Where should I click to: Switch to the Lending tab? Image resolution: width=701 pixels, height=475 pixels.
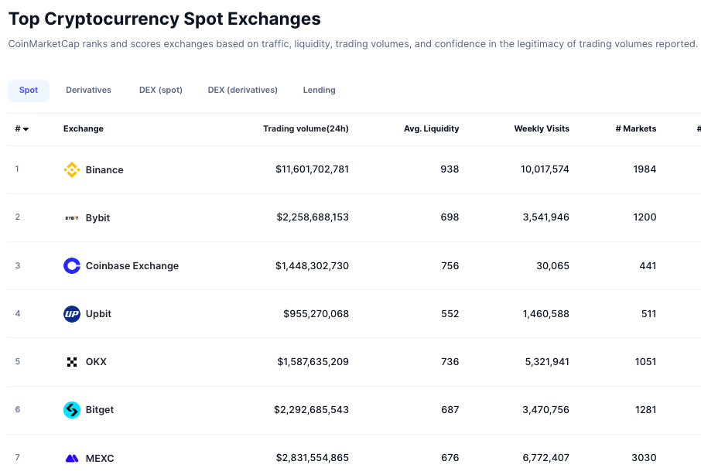coord(320,91)
